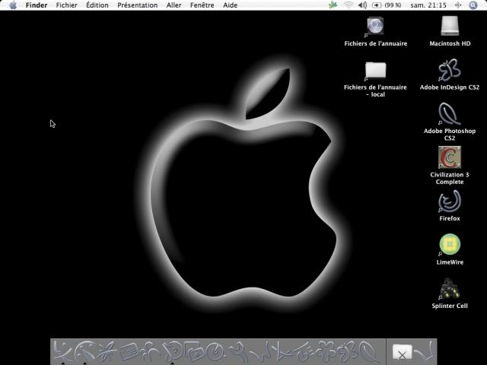Click the person-shaped icon in the Dock
Image resolution: width=487 pixels, height=365 pixels.
tap(151, 352)
